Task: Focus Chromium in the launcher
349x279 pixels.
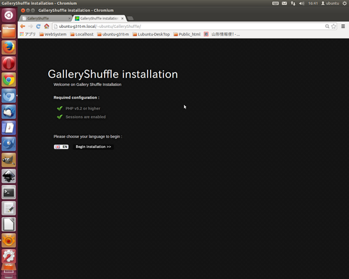Action: tap(9, 96)
